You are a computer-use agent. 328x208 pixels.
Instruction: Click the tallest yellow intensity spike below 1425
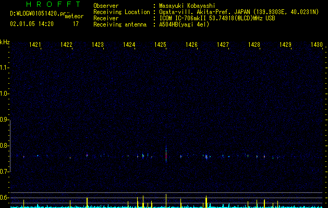click(x=166, y=201)
